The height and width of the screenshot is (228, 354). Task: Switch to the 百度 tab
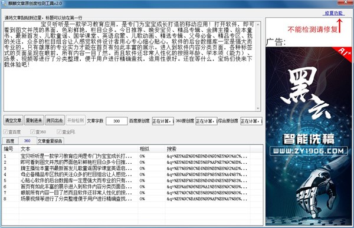click(10, 141)
